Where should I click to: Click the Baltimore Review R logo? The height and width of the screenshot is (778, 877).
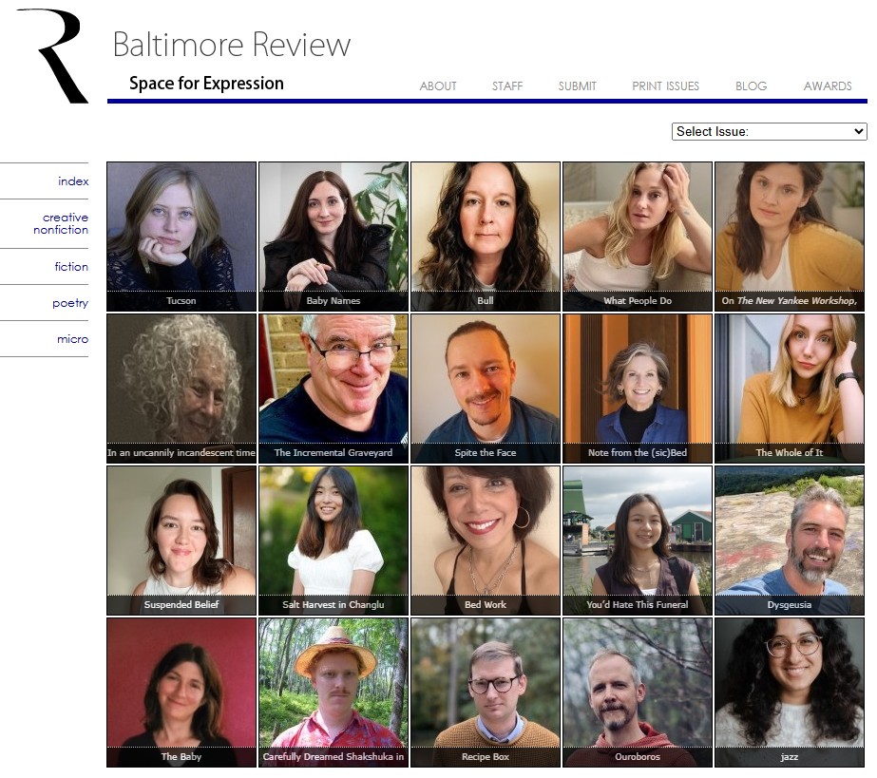point(53,55)
